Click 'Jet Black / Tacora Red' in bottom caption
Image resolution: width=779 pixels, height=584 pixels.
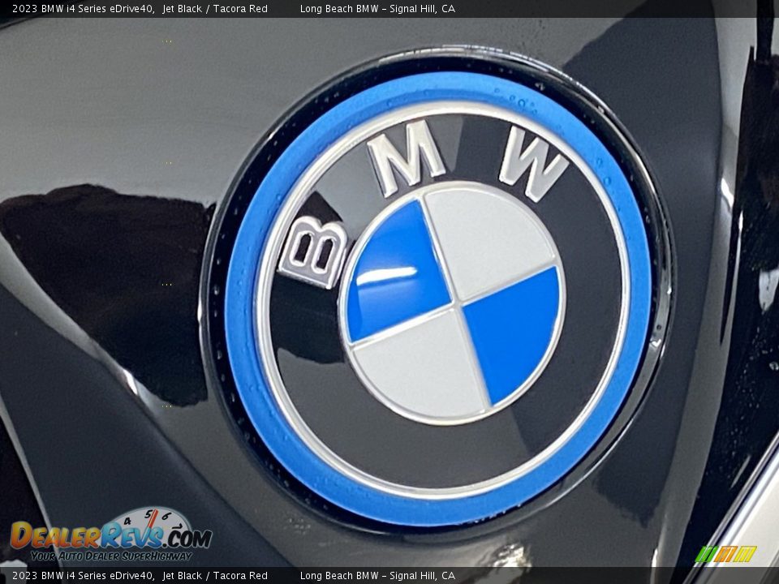click(214, 576)
